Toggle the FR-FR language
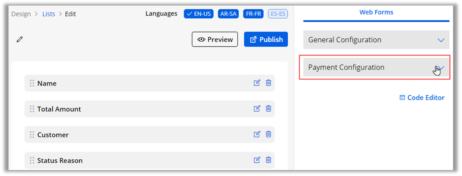The height and width of the screenshot is (176, 462). tap(253, 14)
